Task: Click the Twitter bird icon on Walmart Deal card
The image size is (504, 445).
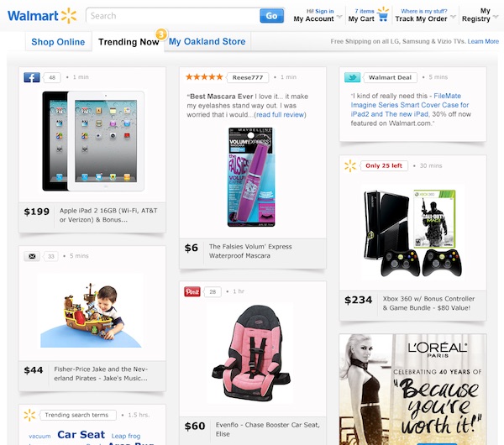Action: (352, 77)
